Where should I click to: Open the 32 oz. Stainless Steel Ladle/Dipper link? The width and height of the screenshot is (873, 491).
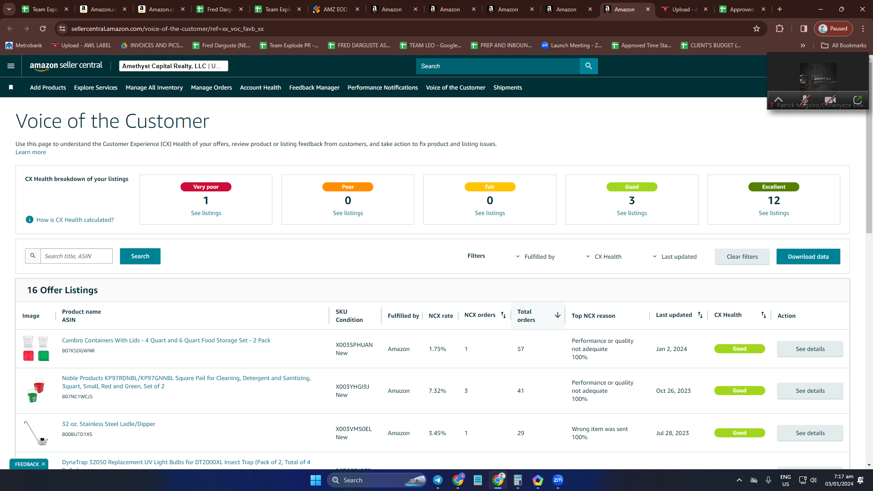108,424
